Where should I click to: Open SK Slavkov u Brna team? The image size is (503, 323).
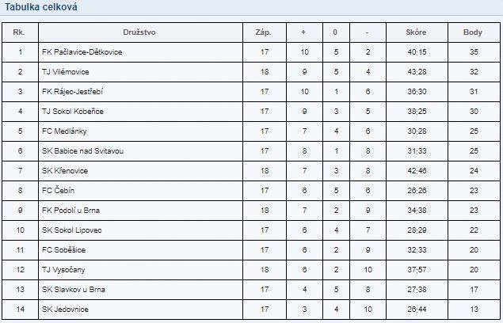tap(74, 290)
